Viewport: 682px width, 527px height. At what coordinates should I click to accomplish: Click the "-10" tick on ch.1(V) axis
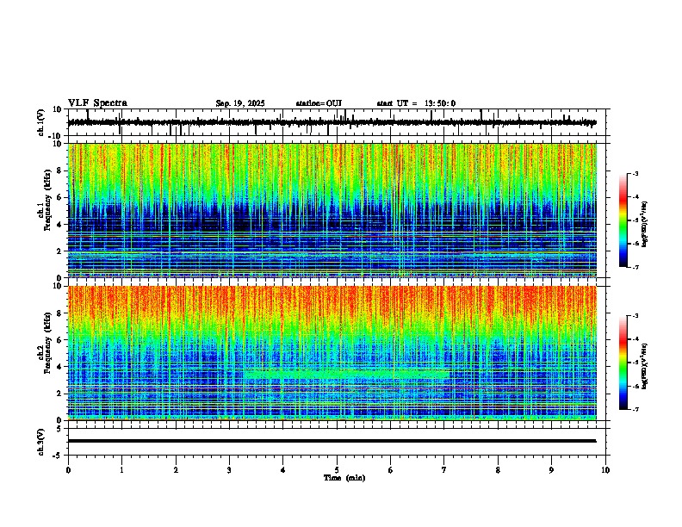tap(56, 136)
